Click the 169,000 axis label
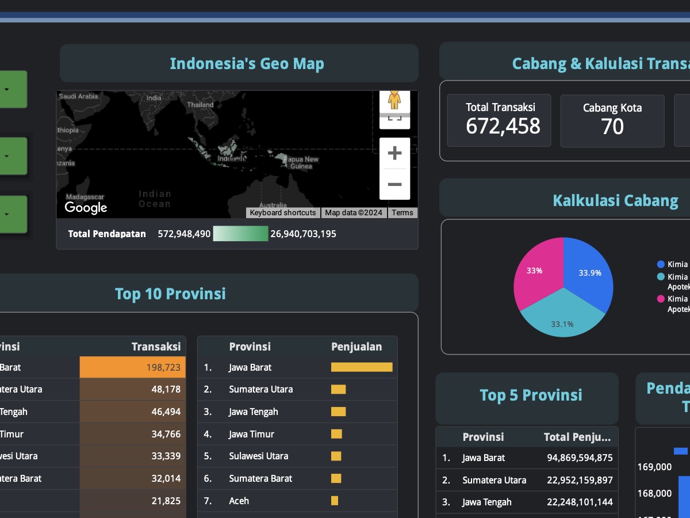The height and width of the screenshot is (518, 690). [x=654, y=466]
